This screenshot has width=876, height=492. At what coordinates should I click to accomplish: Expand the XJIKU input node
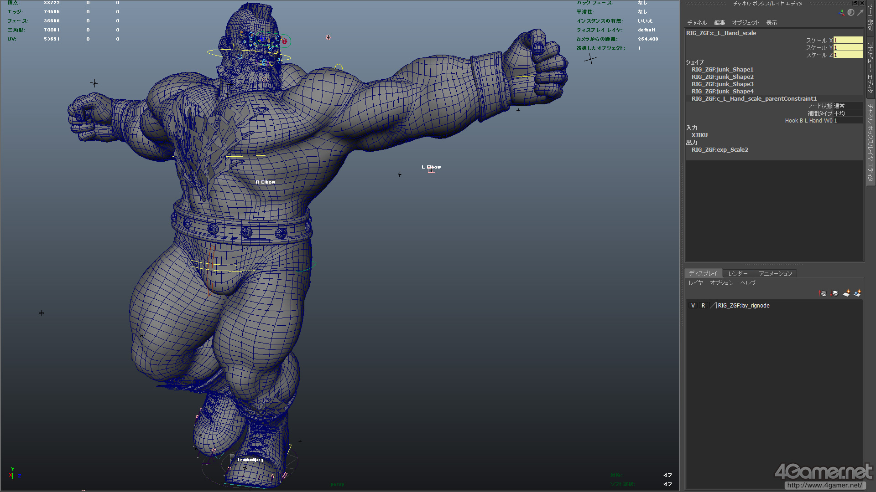[x=699, y=135]
